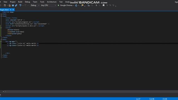Viewport: 178px width, 100px height.
Task: Open the Any CPU platform dropdown
Action: (x=48, y=5)
